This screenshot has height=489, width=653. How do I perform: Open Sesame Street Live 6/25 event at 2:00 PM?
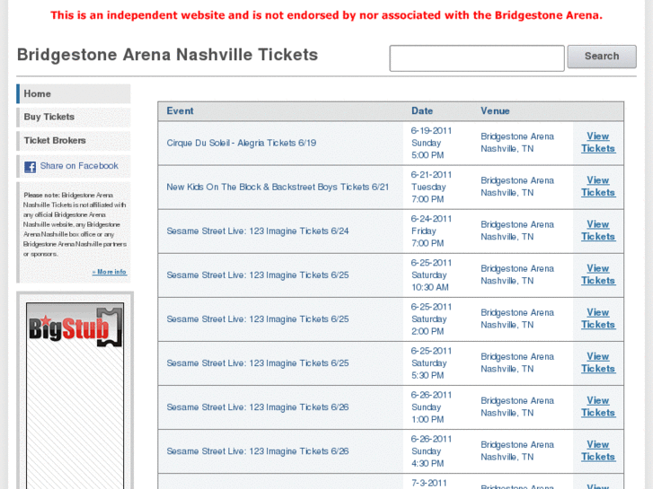coord(258,319)
